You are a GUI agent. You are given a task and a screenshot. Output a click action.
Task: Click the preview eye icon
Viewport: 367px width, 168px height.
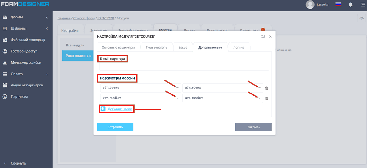coord(362,18)
